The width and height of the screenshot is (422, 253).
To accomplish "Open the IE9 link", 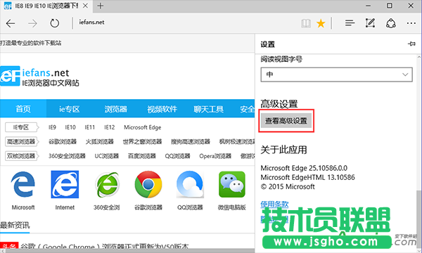I will (x=52, y=127).
